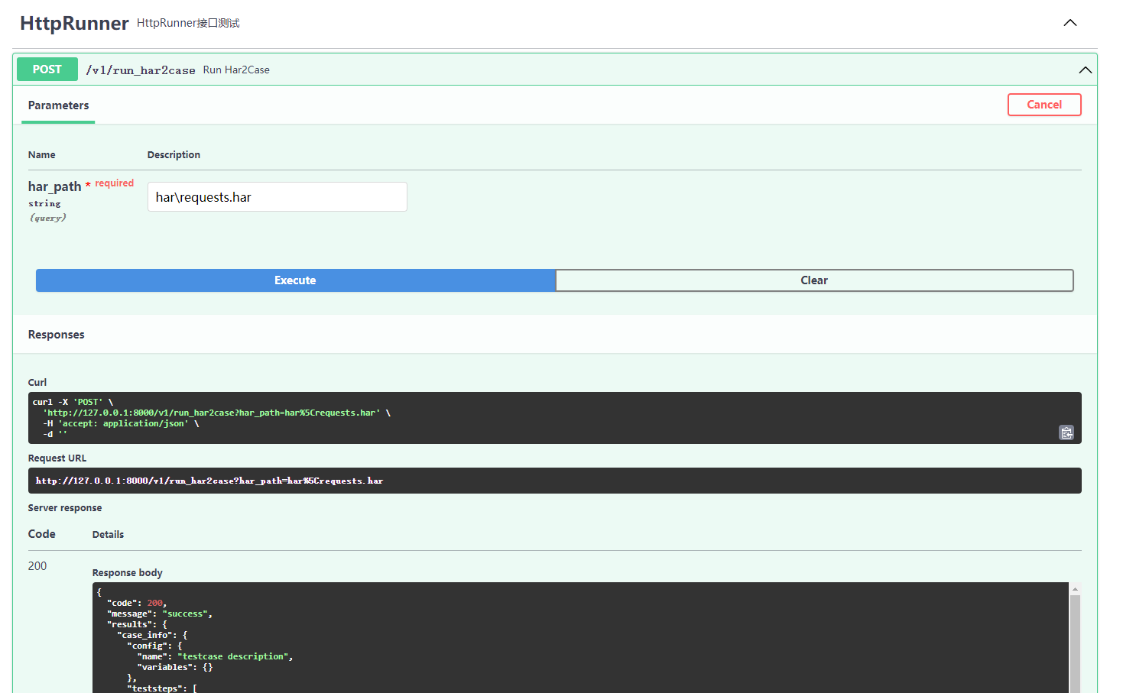Click the Response body label
This screenshot has height=693, width=1123.
[x=128, y=573]
